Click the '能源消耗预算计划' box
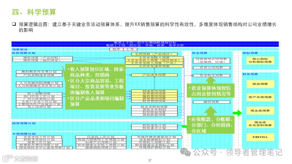292x164 pixels. click(x=101, y=148)
